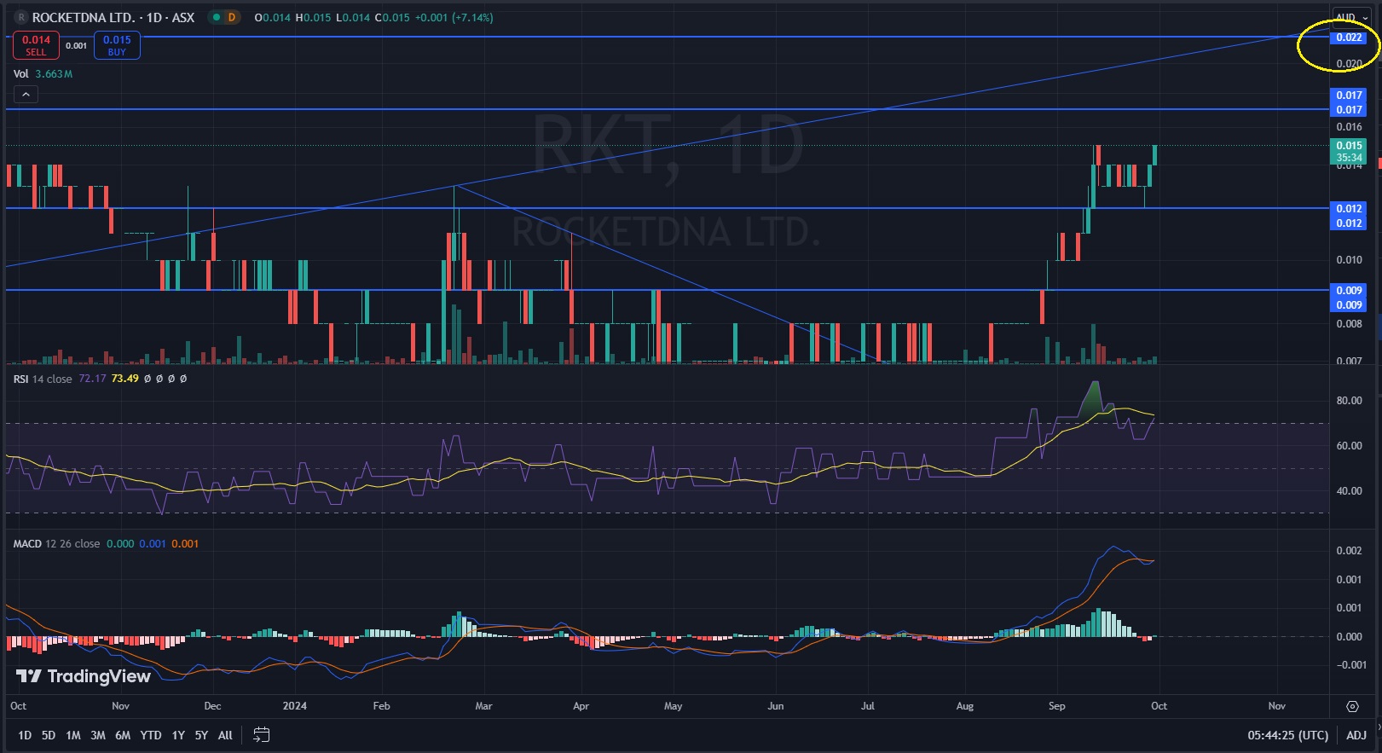Click the green 0.015 current price label
Image resolution: width=1382 pixels, height=753 pixels.
coord(1349,151)
